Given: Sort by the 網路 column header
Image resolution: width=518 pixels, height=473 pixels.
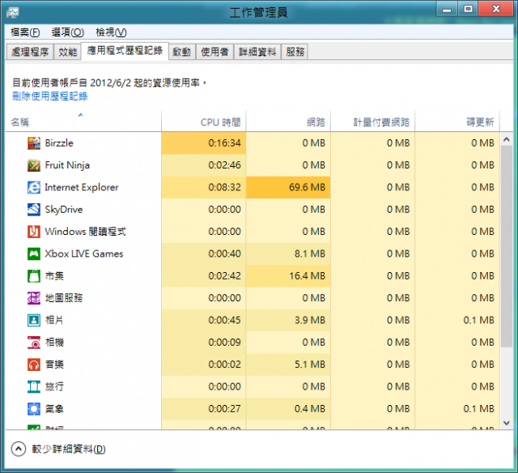Looking at the screenshot, I should tap(288, 121).
